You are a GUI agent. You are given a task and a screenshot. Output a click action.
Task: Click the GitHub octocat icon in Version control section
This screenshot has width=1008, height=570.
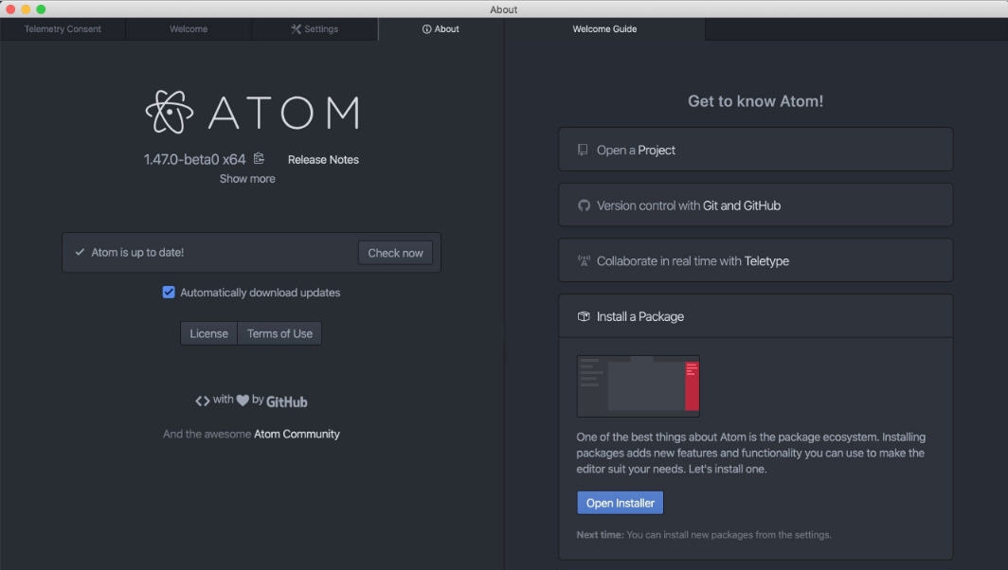click(x=583, y=205)
